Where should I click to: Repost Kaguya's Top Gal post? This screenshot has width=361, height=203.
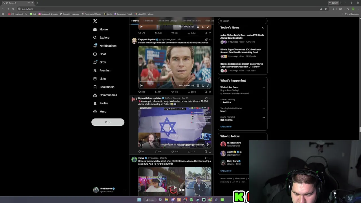point(158,92)
